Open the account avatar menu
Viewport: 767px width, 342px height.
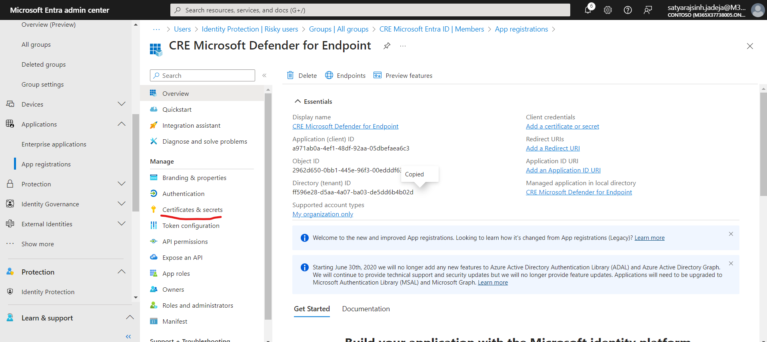click(757, 10)
